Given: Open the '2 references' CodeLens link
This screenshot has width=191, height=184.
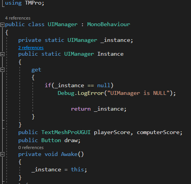Looking at the screenshot, I should (31, 48).
